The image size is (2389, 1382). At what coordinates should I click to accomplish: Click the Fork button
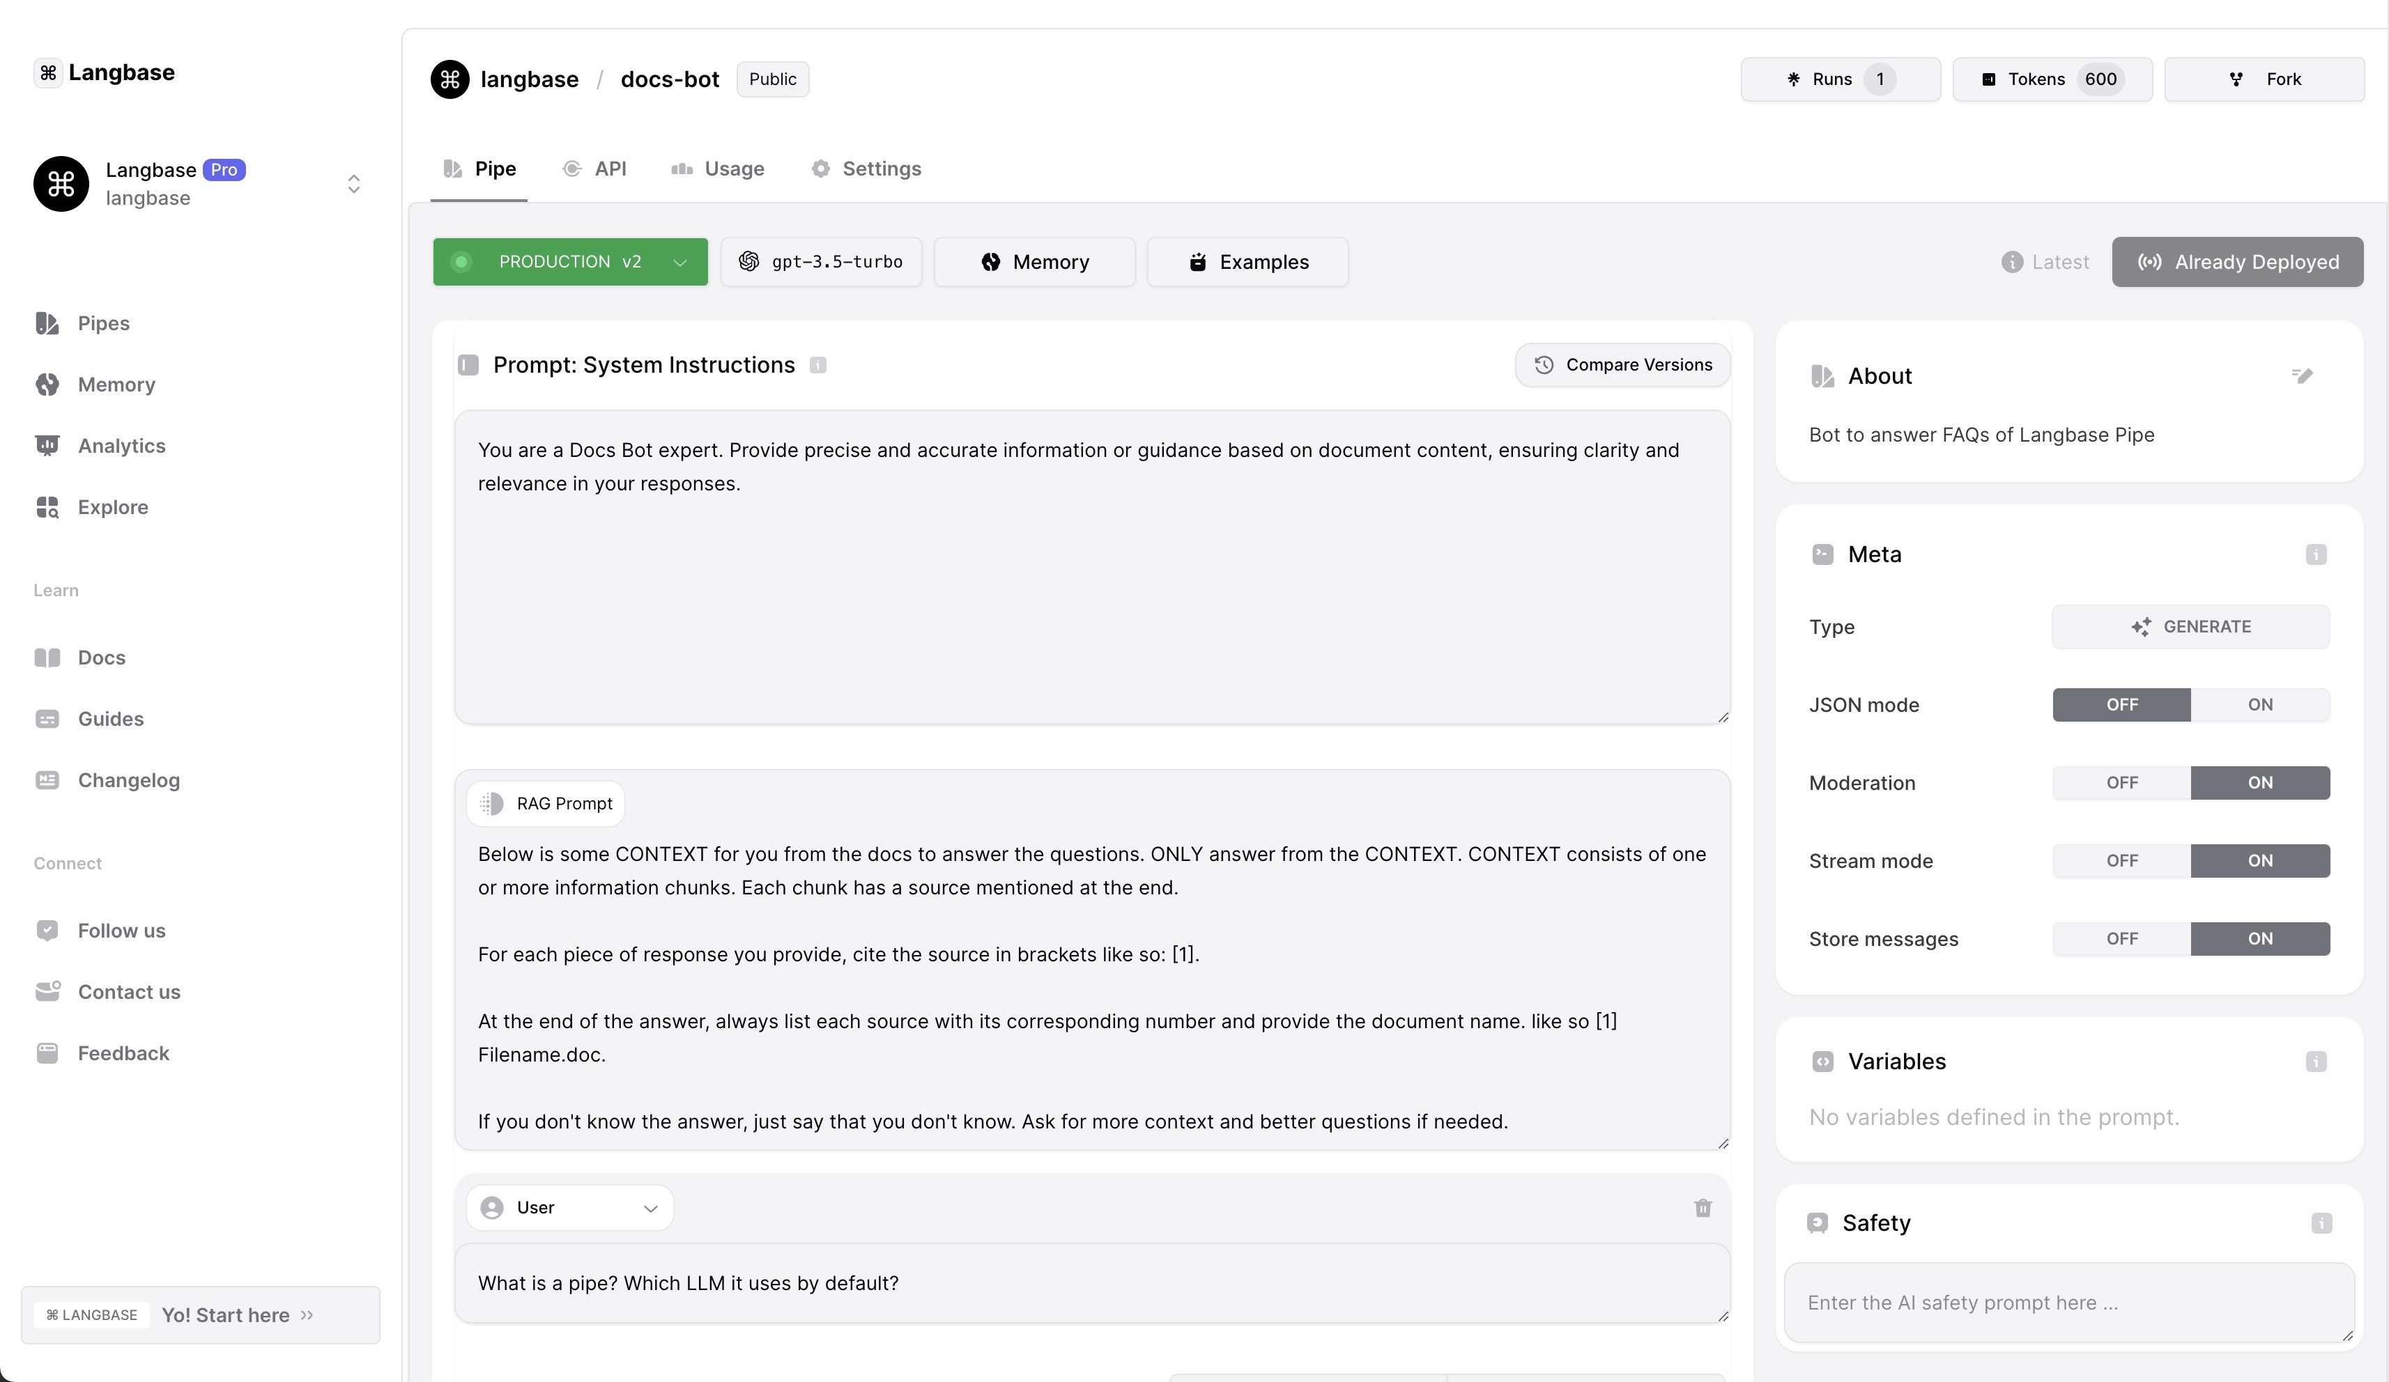[2264, 79]
